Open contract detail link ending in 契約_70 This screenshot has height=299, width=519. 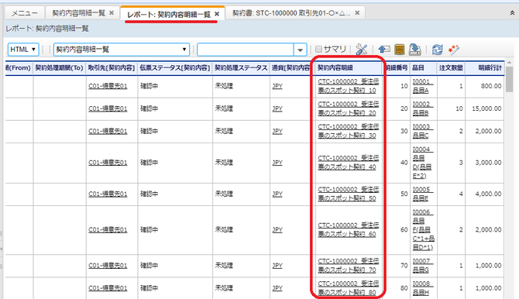click(x=349, y=265)
